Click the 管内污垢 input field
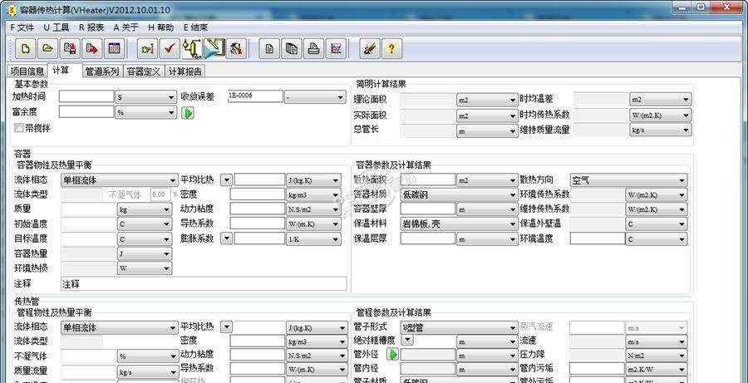 [597, 369]
